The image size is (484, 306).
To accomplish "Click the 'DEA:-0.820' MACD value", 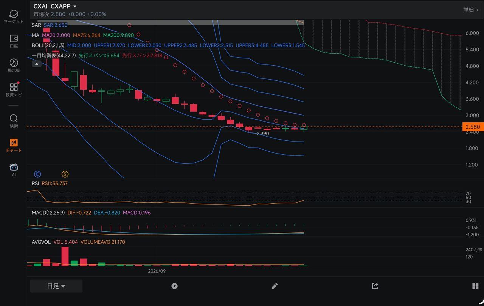I will click(x=107, y=213).
